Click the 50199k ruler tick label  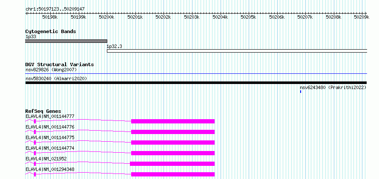click(78, 17)
